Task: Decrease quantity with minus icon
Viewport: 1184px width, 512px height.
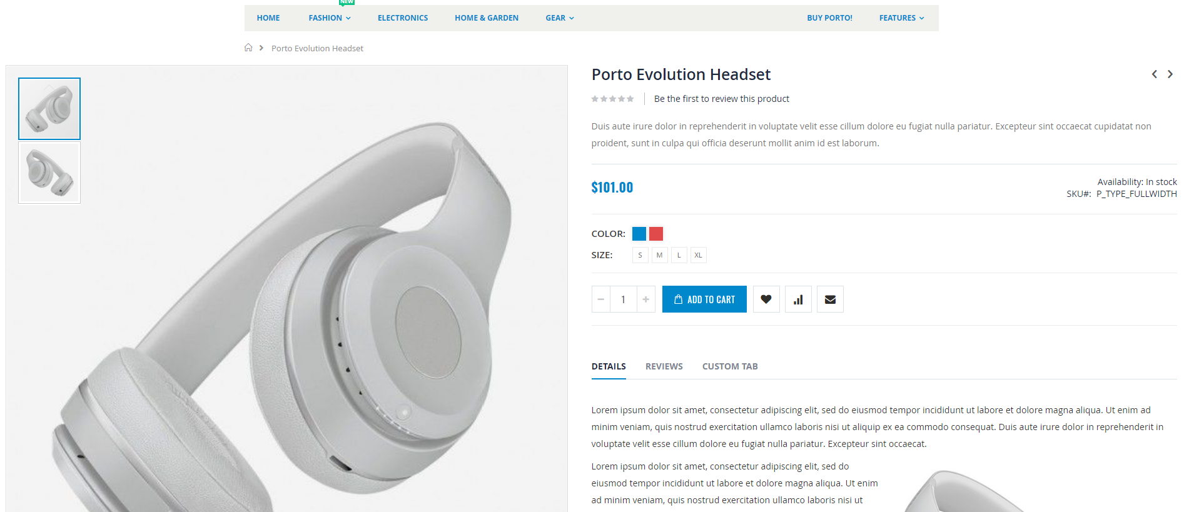Action: point(600,299)
